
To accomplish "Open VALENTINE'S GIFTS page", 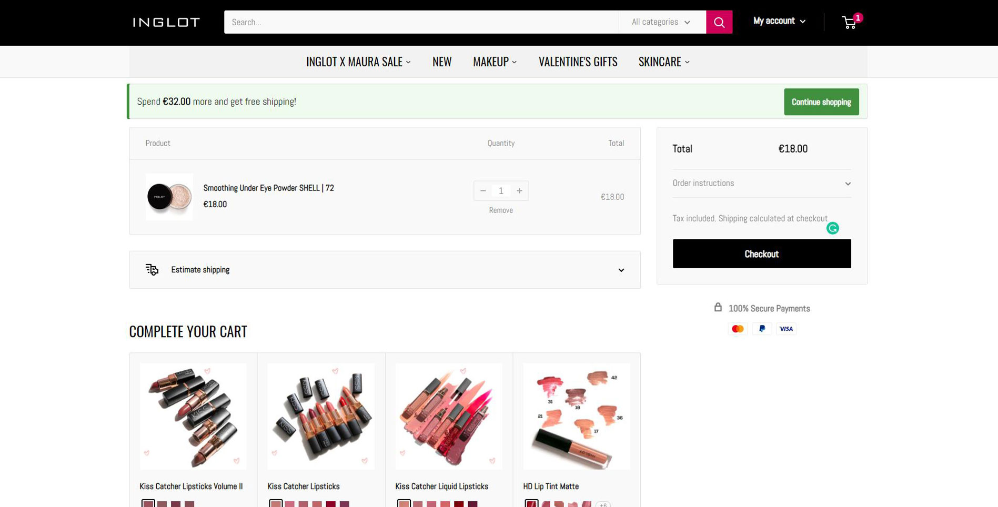I will pos(578,62).
